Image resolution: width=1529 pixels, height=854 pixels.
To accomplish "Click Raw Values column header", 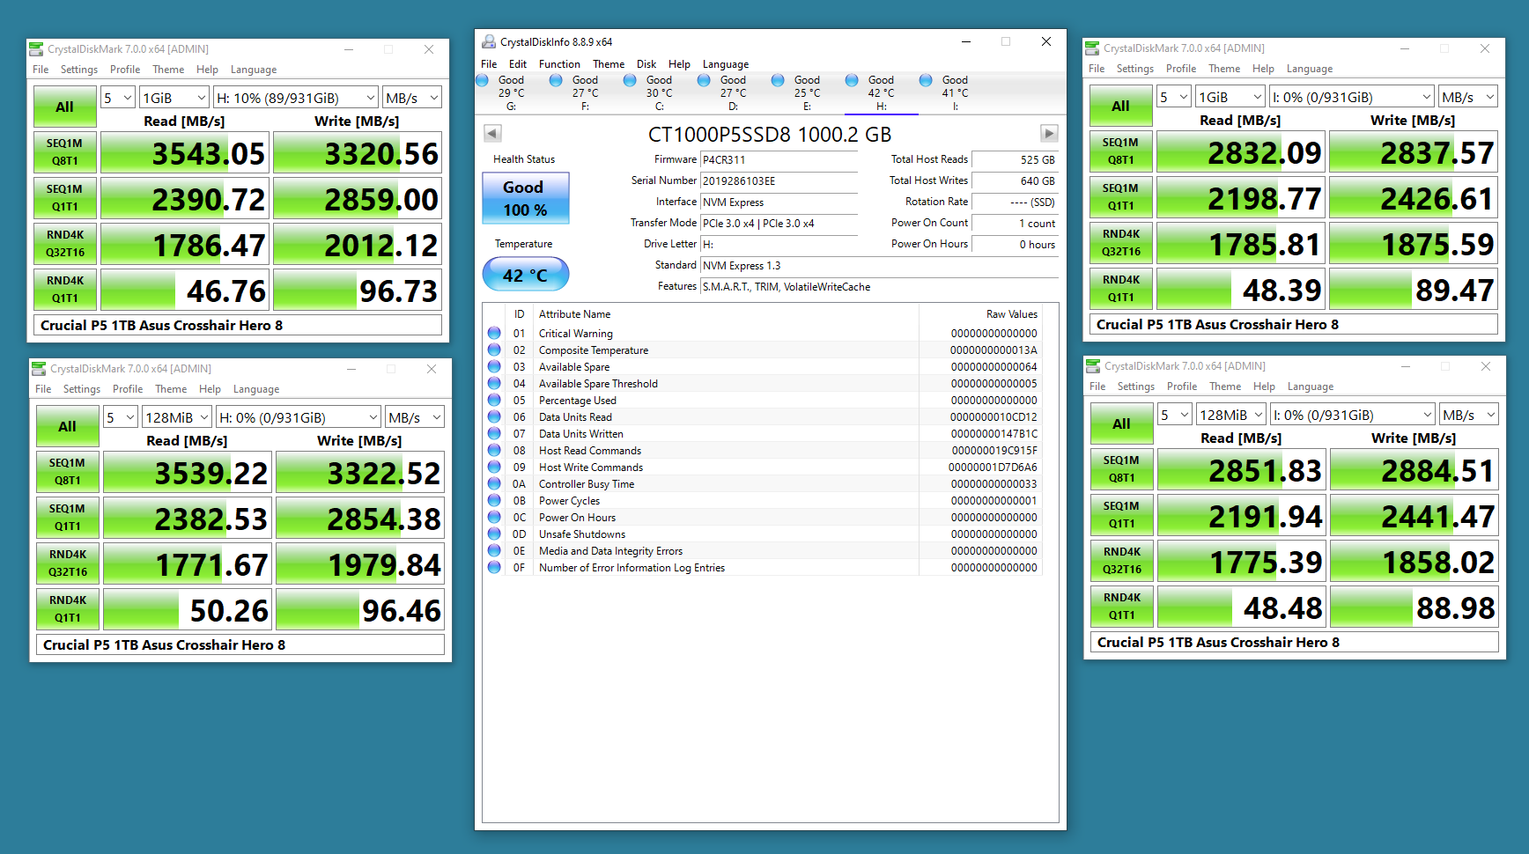I will coord(1011,314).
